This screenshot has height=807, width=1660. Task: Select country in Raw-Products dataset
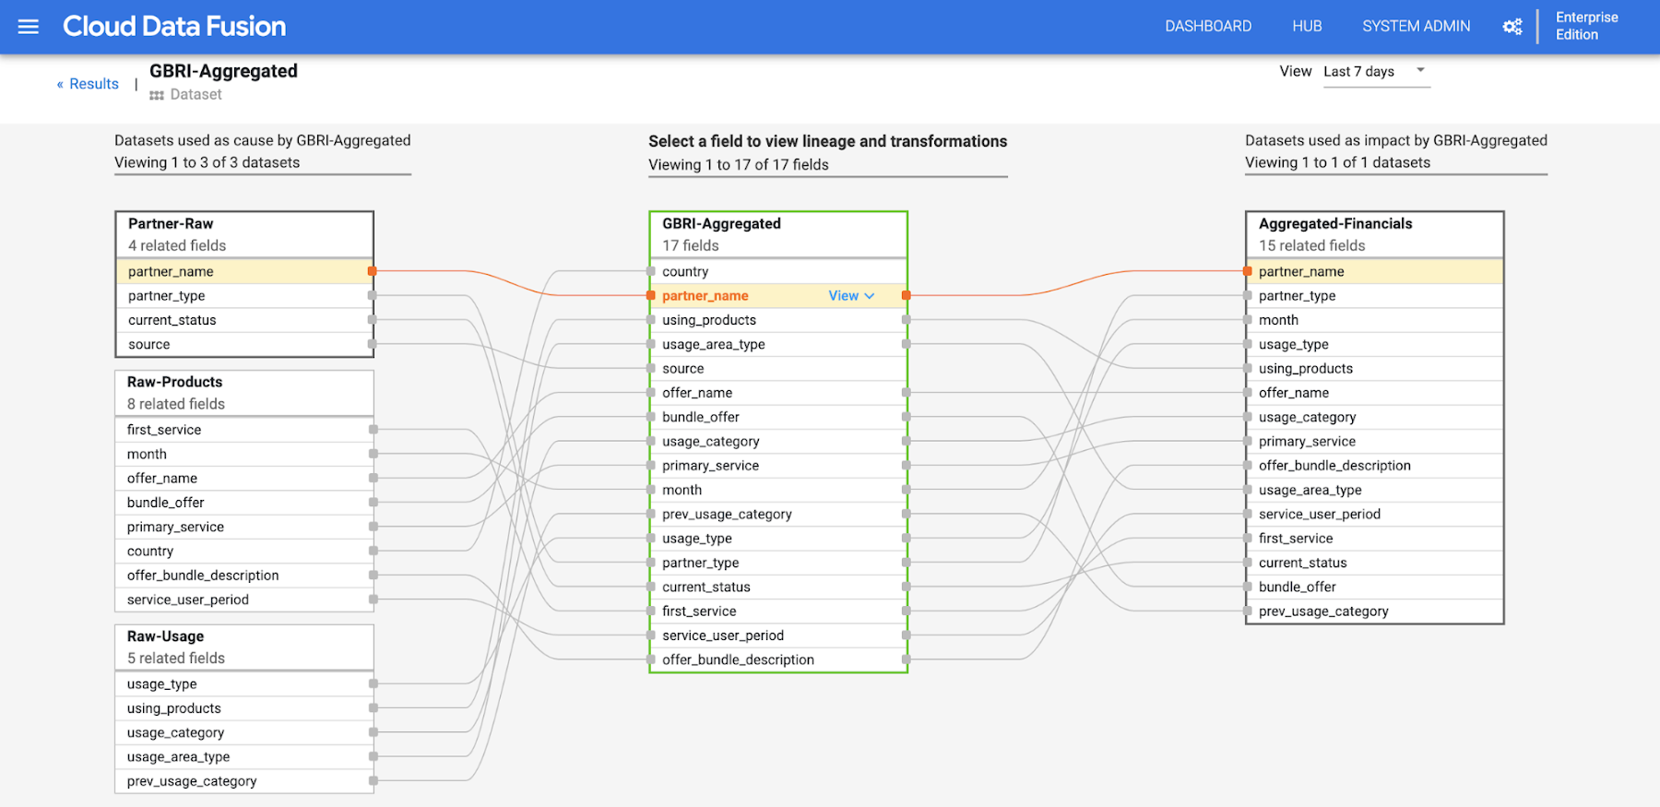pyautogui.click(x=244, y=551)
